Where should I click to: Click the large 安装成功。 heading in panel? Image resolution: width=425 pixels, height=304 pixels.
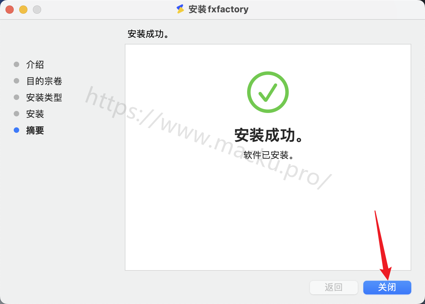269,136
